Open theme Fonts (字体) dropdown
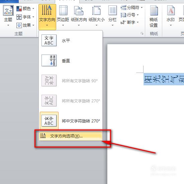This screenshot has height=184, width=184. 25,17
